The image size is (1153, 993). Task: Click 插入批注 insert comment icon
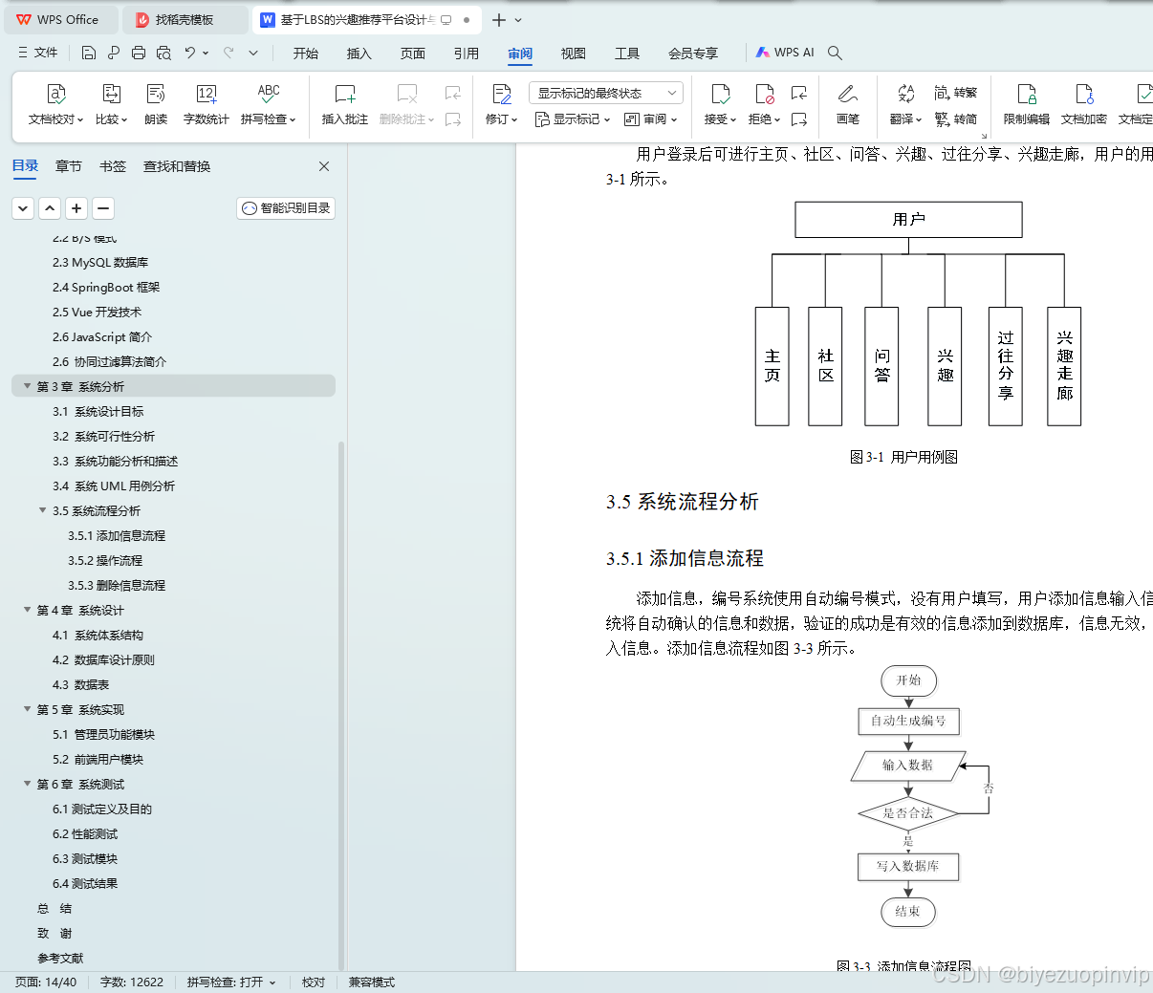pos(345,94)
